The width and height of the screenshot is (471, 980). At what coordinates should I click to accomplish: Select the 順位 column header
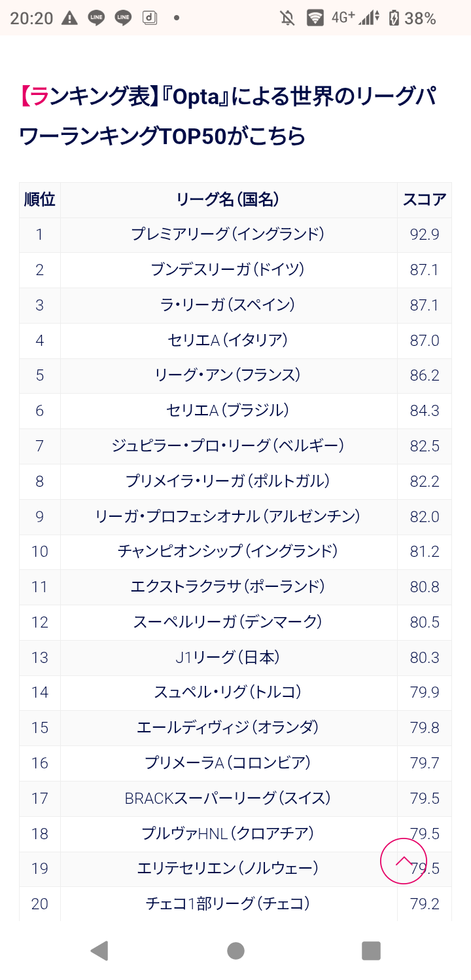point(40,200)
